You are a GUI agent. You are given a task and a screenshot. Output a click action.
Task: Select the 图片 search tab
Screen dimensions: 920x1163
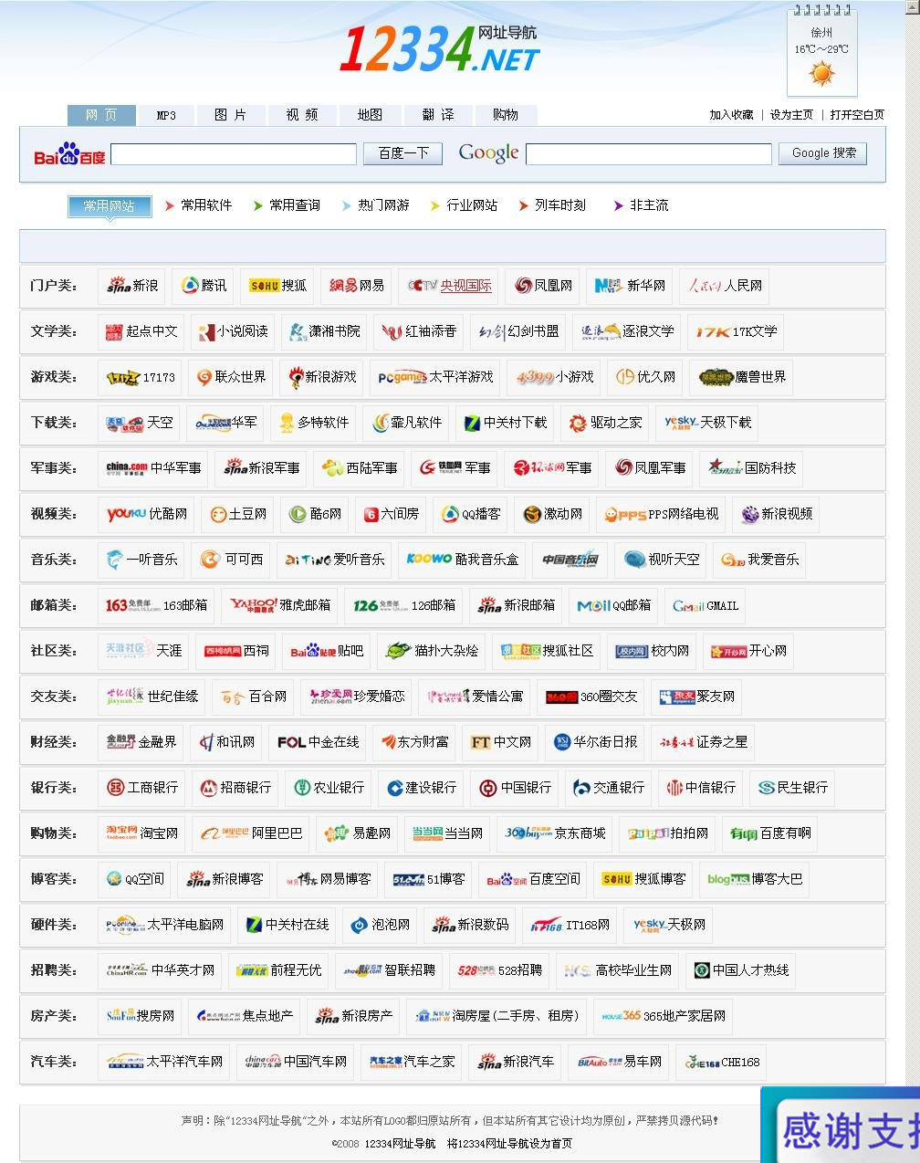pos(230,115)
